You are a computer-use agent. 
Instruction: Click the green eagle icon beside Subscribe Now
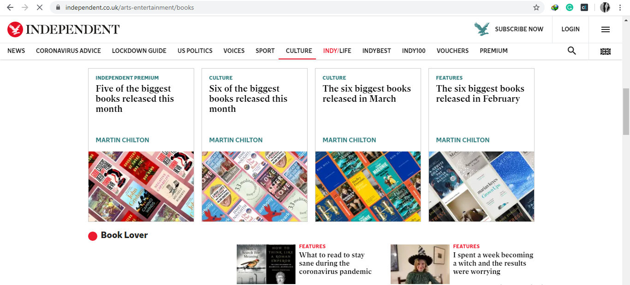482,29
